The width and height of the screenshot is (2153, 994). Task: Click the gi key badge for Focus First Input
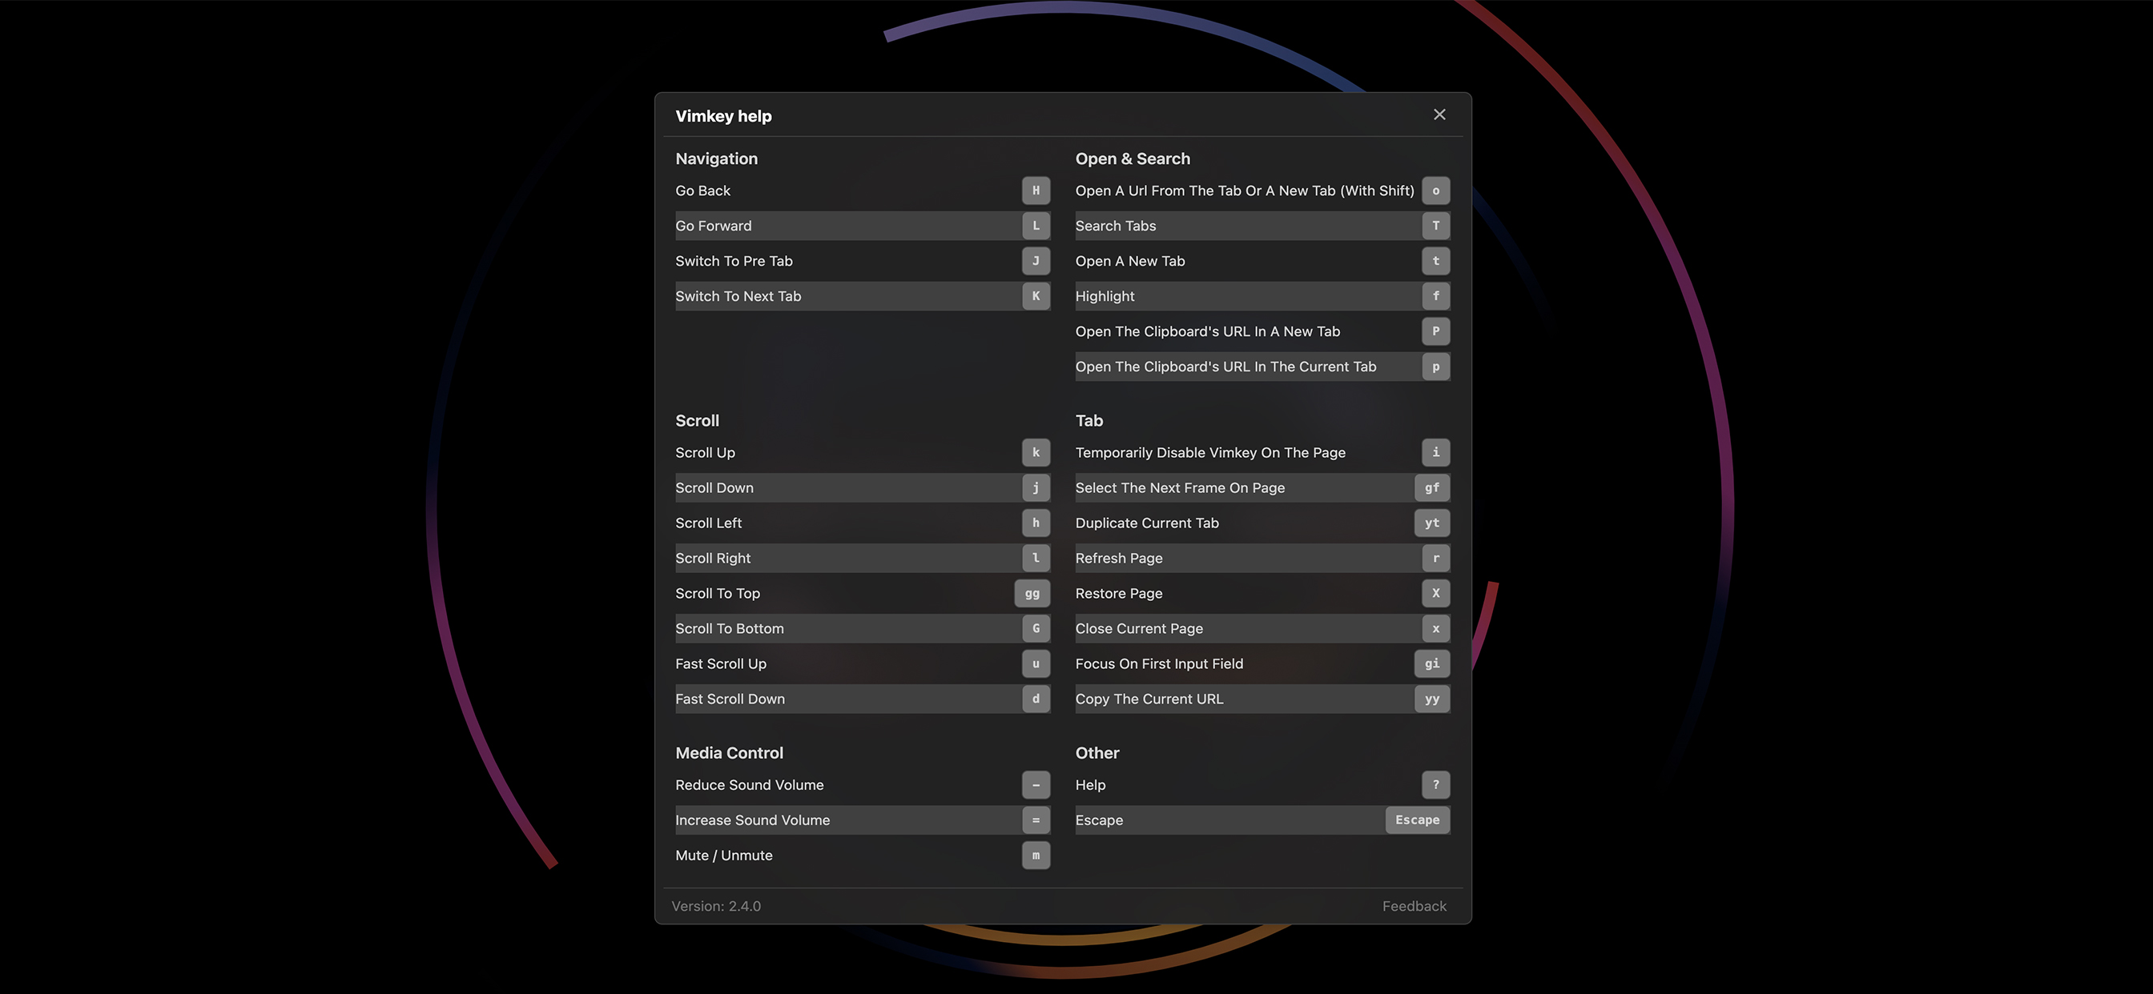(x=1431, y=663)
